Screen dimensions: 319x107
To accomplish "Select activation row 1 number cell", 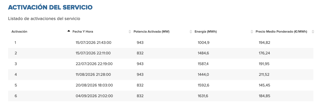I will (x=16, y=42).
